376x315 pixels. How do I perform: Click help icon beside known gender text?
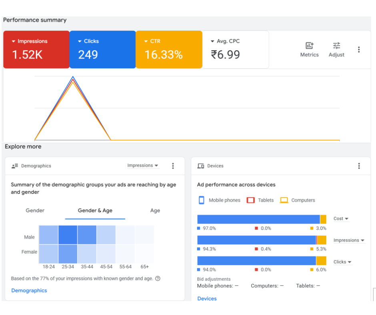tap(158, 279)
